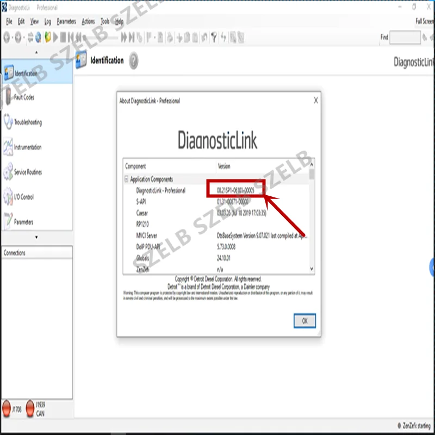Image resolution: width=435 pixels, height=435 pixels.
Task: Open the Help menu
Action: point(119,21)
